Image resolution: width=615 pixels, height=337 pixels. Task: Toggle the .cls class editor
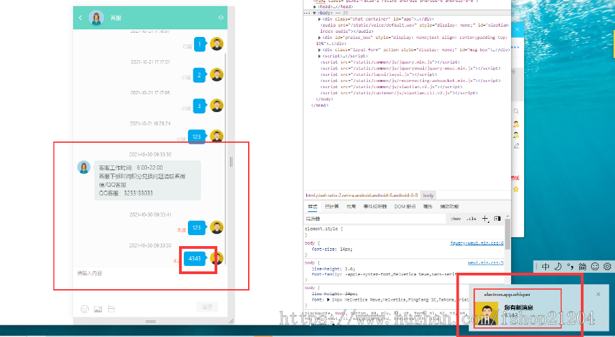coord(471,219)
